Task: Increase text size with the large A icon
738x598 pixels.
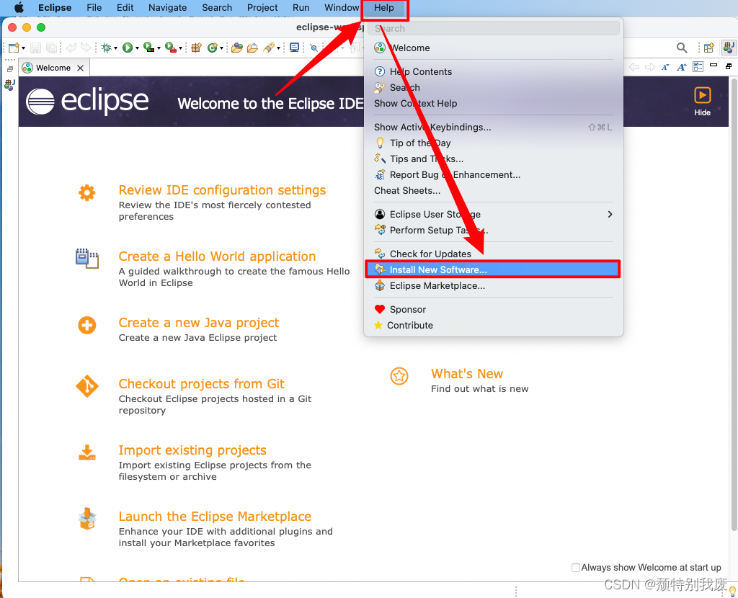Action: coord(681,66)
